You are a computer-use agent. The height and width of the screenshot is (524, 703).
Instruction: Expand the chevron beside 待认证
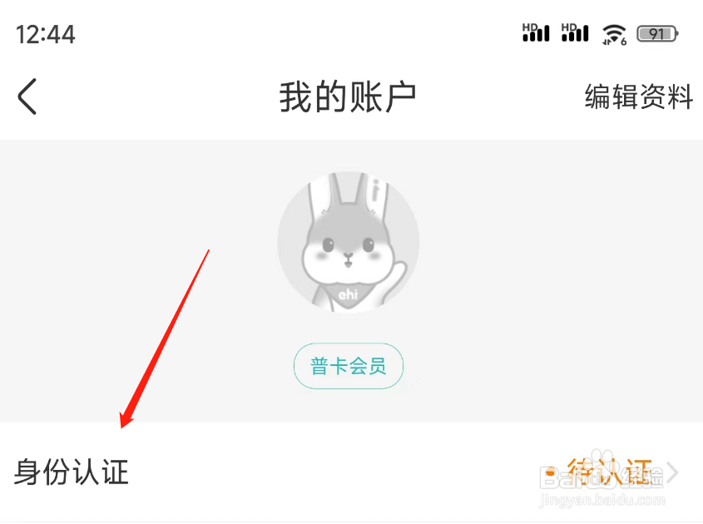[x=672, y=472]
